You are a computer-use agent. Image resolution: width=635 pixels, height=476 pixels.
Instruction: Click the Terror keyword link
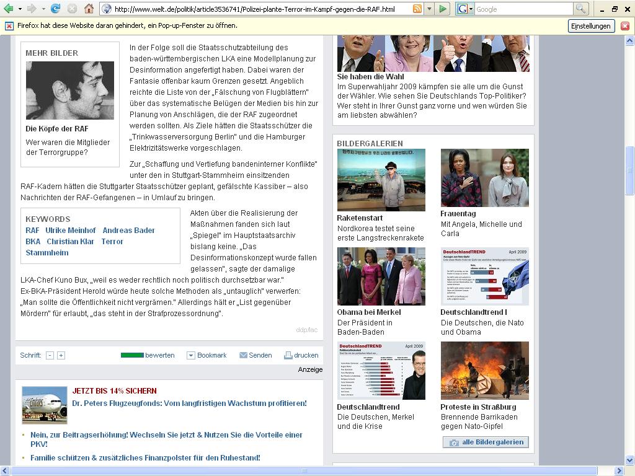(x=112, y=242)
